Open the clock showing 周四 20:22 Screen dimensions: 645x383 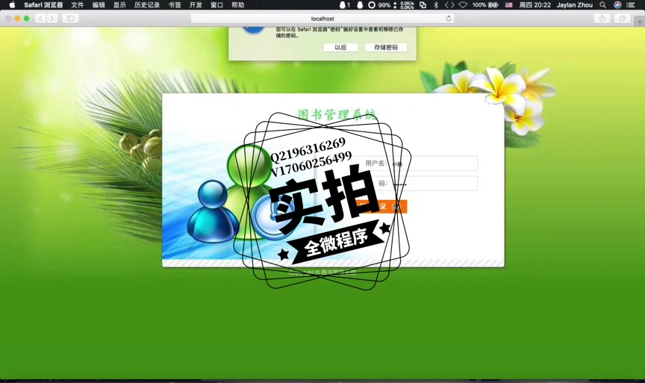[535, 5]
